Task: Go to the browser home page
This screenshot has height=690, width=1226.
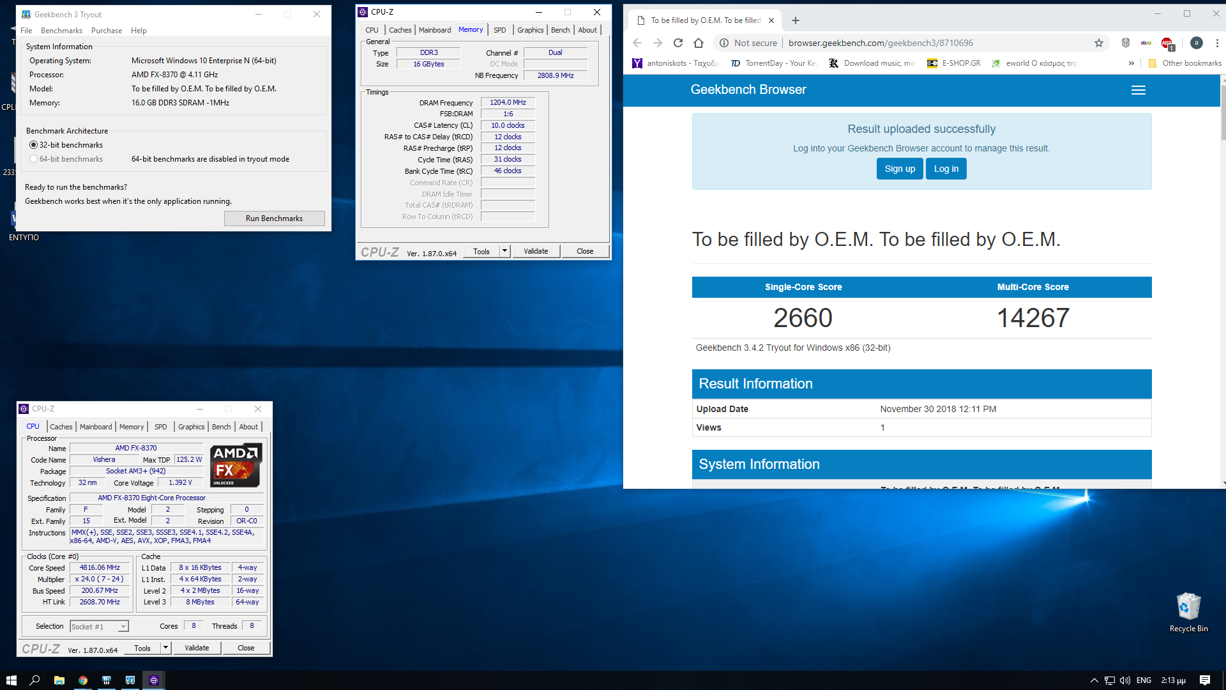Action: tap(699, 43)
